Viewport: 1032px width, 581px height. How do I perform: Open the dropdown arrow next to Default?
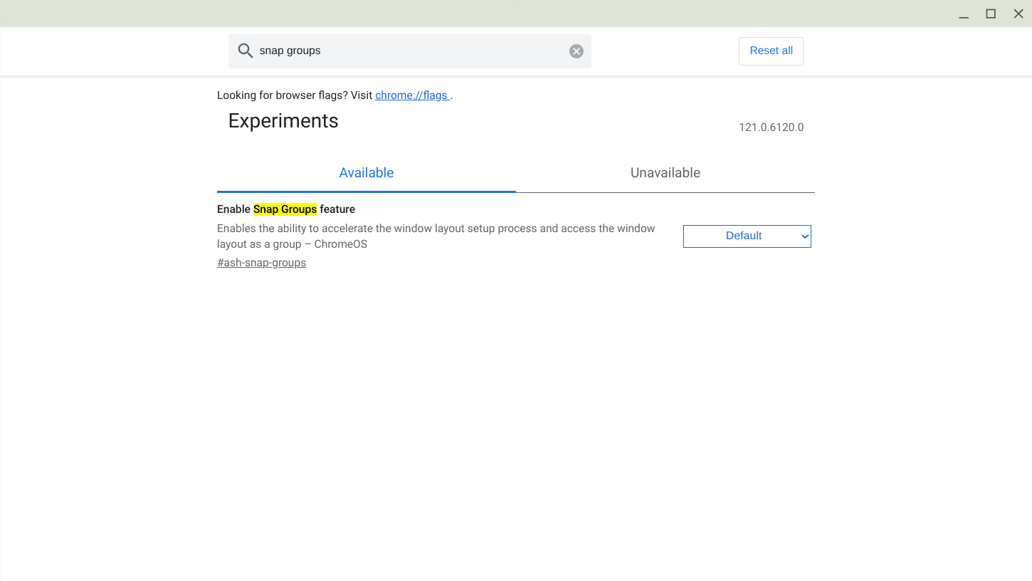click(804, 236)
